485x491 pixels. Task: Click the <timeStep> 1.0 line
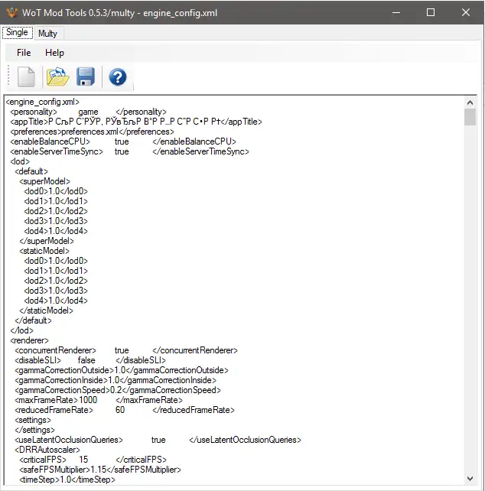click(67, 480)
